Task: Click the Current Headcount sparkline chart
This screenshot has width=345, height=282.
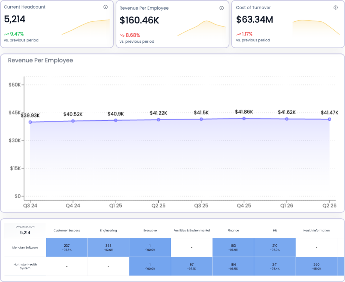Action: (86, 27)
